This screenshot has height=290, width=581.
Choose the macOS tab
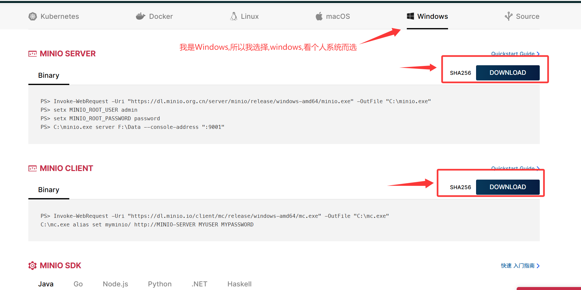click(x=333, y=16)
